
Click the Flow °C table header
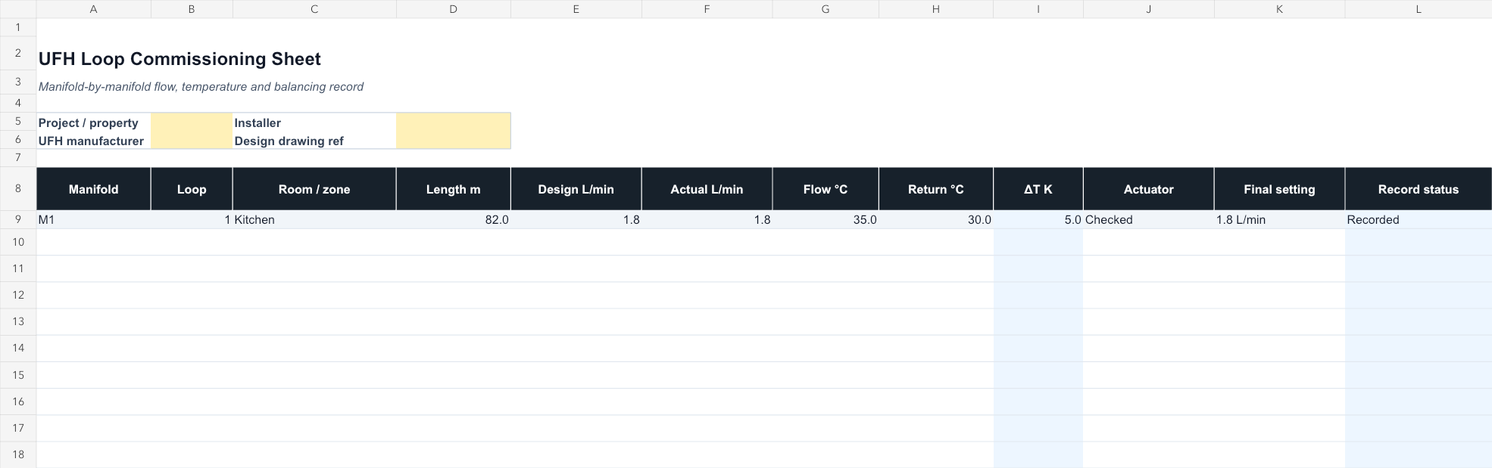(826, 189)
